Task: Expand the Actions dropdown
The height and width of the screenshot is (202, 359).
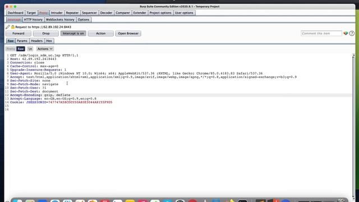Action: (45, 49)
